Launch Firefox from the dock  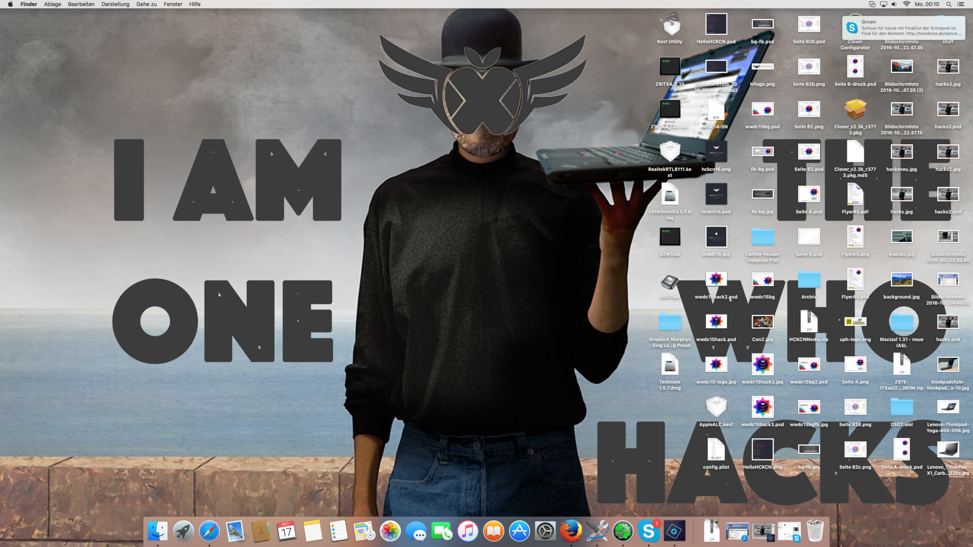tap(571, 531)
